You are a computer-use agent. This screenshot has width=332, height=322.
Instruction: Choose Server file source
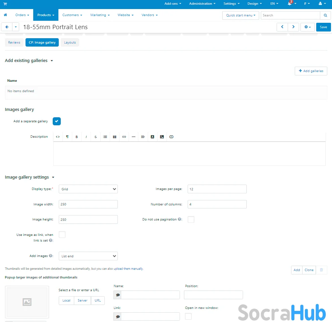pyautogui.click(x=82, y=301)
